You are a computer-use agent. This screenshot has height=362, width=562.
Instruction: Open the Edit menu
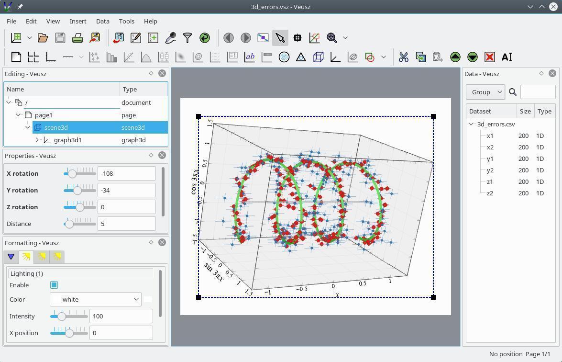tap(31, 21)
